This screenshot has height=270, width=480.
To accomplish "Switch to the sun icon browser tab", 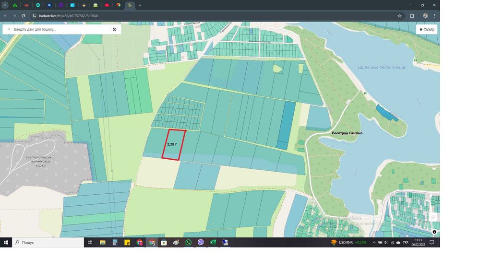I will coord(84,5).
